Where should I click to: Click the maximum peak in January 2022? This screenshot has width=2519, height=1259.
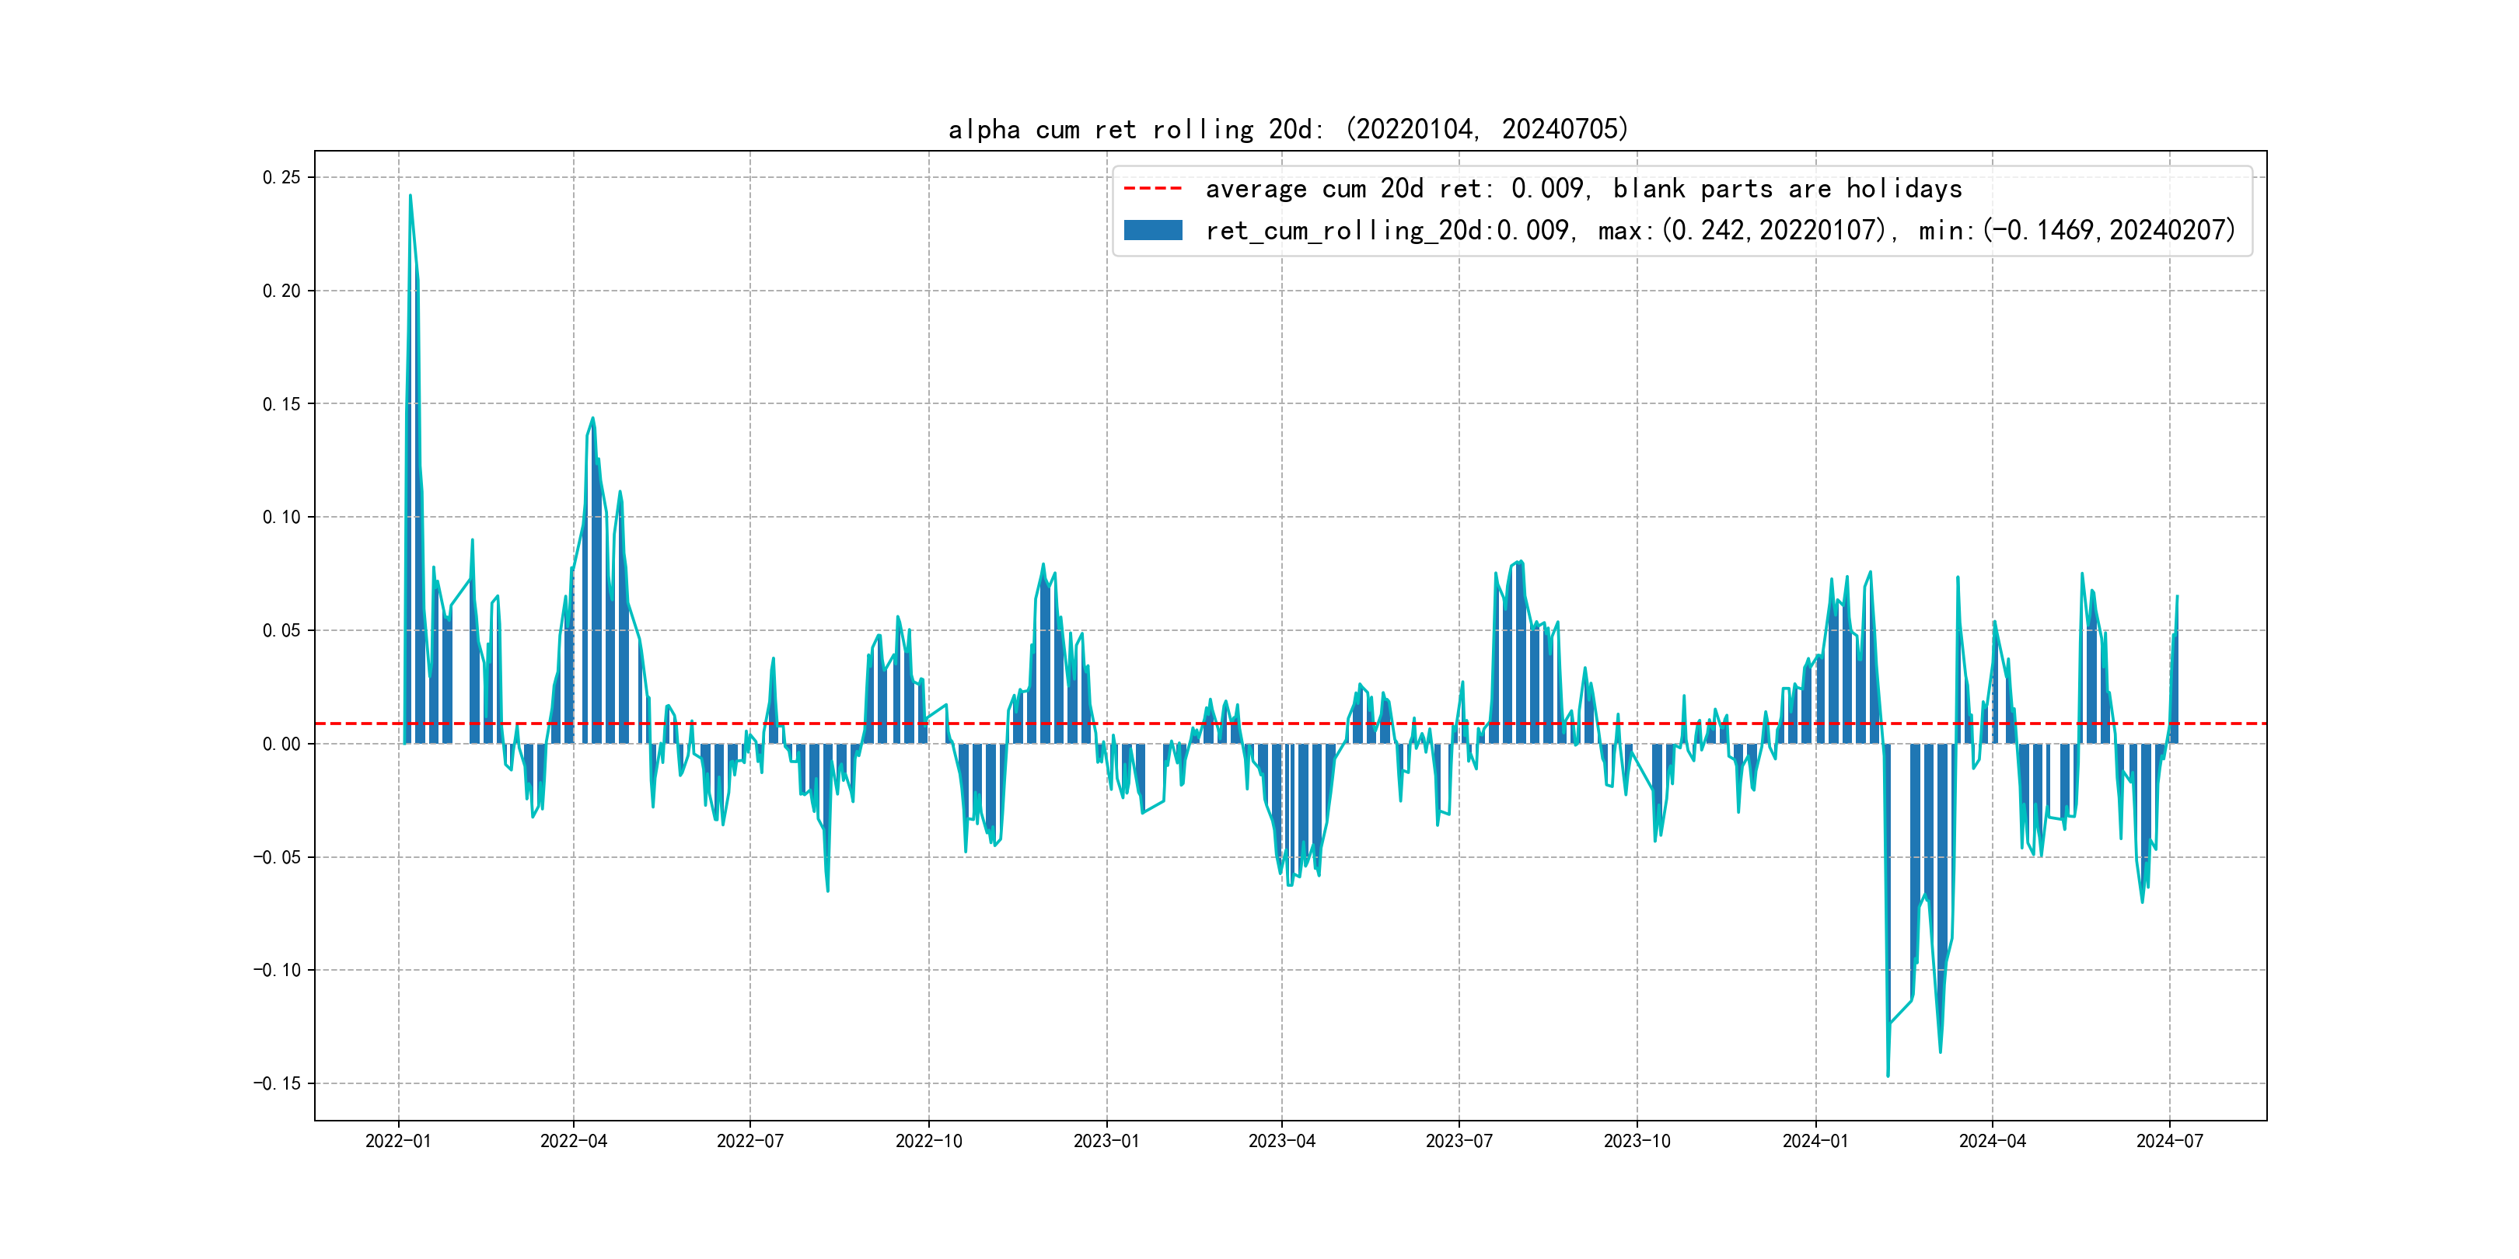coord(410,197)
